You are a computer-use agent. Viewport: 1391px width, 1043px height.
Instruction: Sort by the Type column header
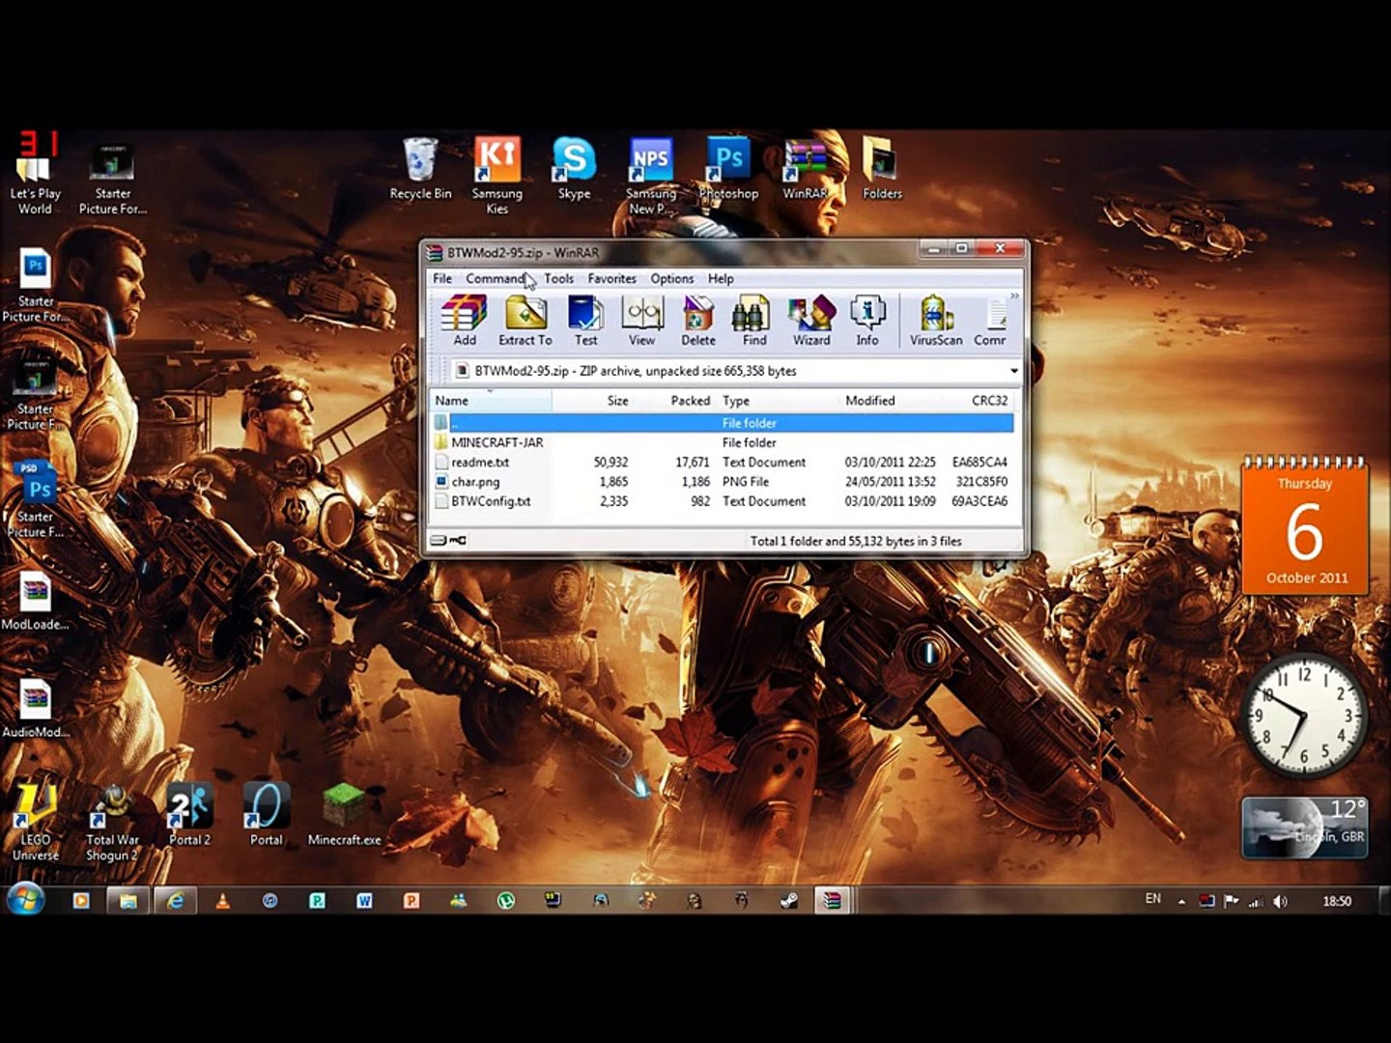point(778,400)
